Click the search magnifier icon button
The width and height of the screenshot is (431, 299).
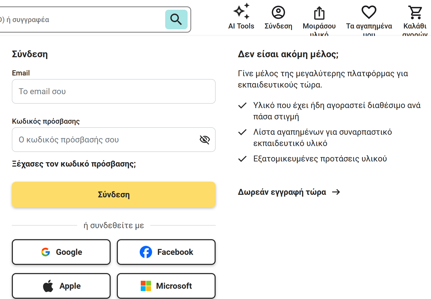pyautogui.click(x=176, y=20)
